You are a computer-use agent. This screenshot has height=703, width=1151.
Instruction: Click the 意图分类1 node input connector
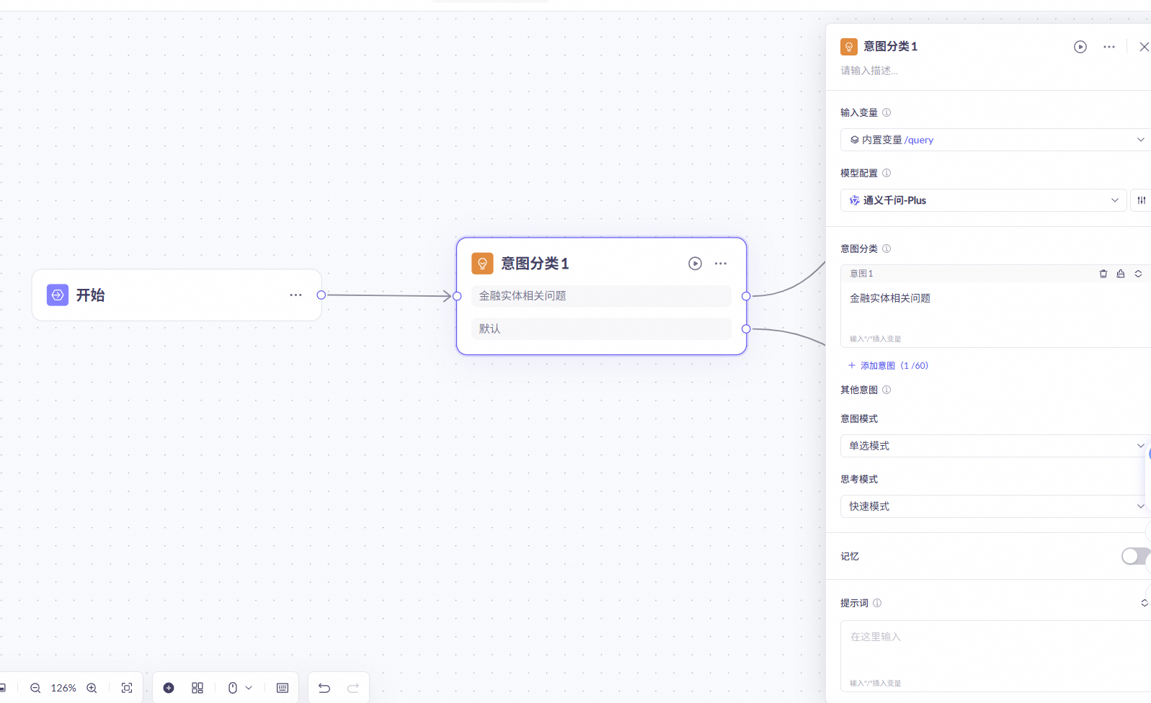pyautogui.click(x=457, y=296)
